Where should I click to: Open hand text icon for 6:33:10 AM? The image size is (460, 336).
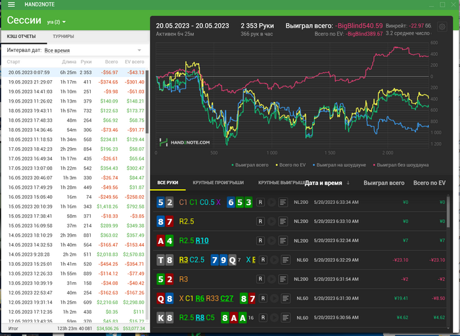pos(283,222)
